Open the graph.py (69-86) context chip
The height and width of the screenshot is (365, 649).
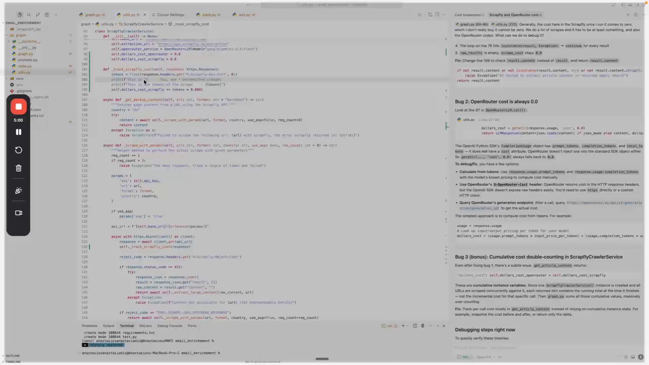click(x=472, y=24)
